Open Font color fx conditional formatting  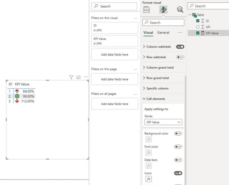pyautogui.click(x=148, y=152)
